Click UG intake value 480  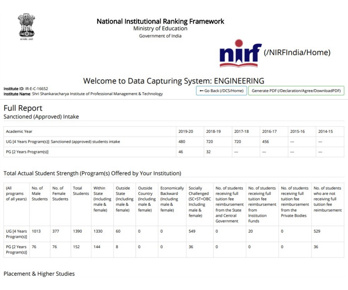tap(182, 142)
